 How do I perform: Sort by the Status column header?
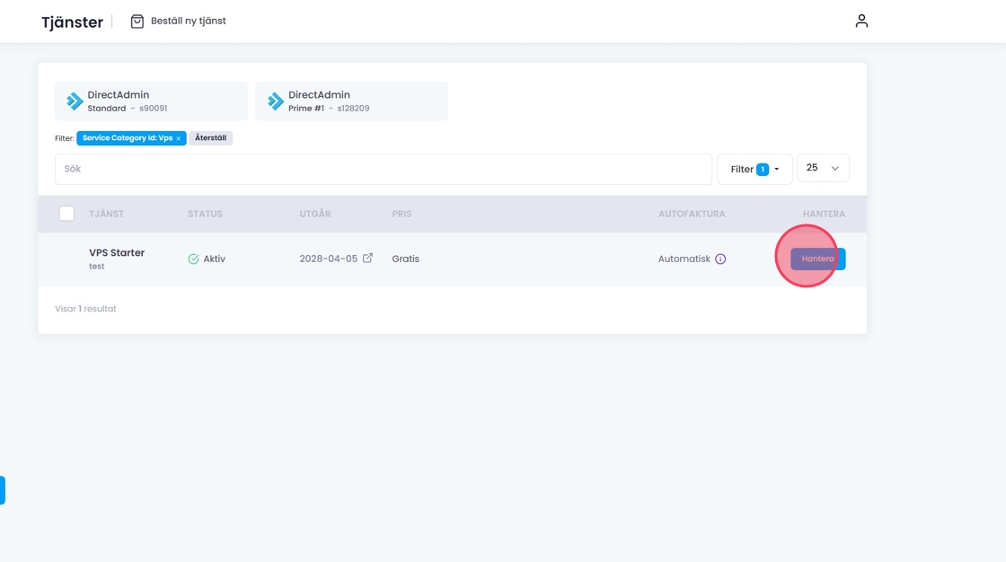click(x=205, y=215)
